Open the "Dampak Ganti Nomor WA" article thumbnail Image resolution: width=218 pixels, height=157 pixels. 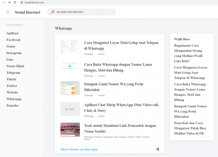click(x=70, y=88)
